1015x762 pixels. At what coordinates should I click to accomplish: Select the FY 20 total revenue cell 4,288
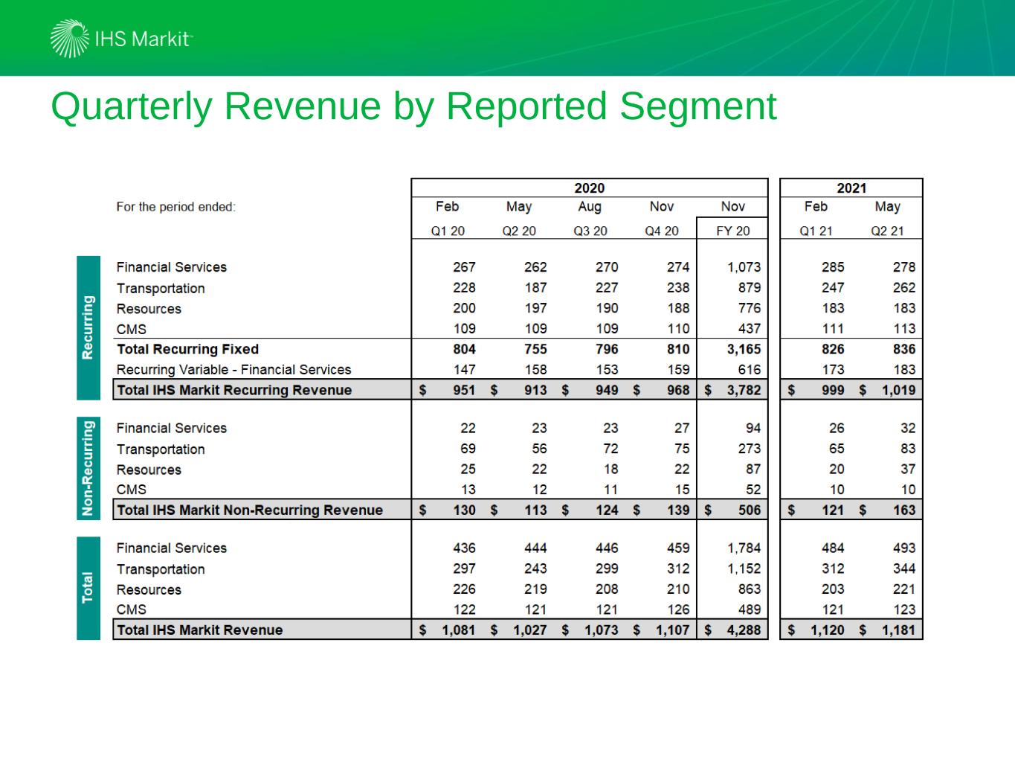point(744,630)
